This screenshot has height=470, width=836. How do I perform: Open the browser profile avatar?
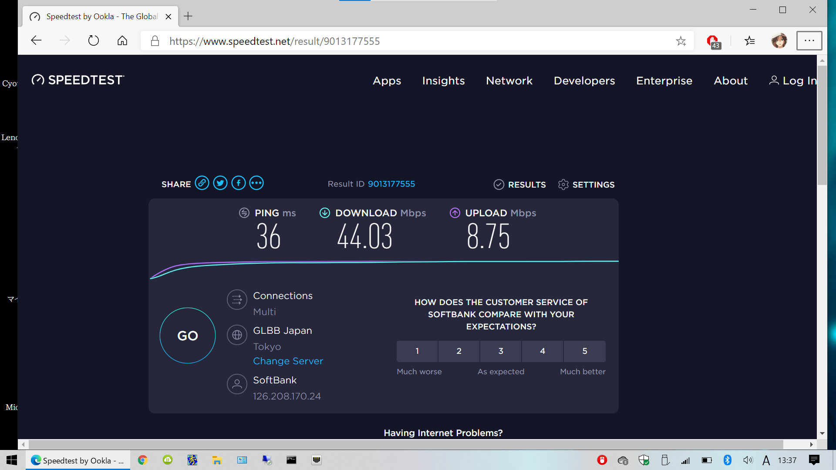click(x=779, y=41)
